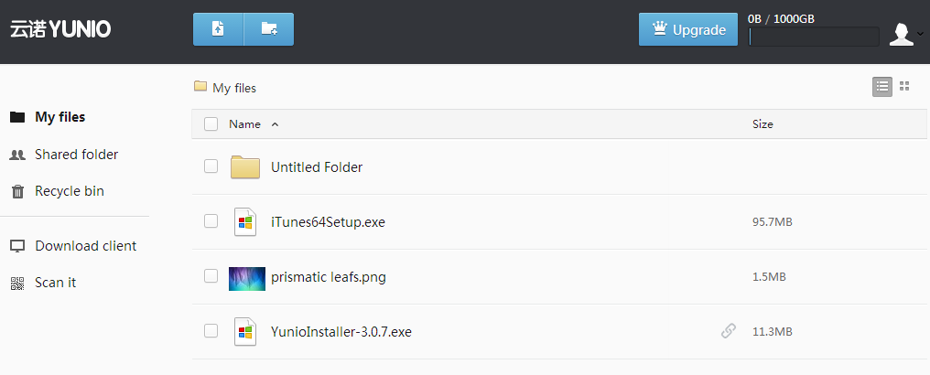
Task: Tick the select-all checkbox in header
Action: coord(211,123)
